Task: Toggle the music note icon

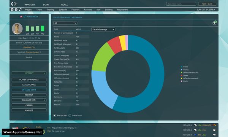Action: pos(20,10)
